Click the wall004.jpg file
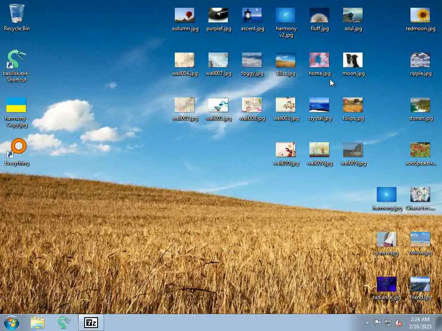442x331 pixels. (x=185, y=64)
